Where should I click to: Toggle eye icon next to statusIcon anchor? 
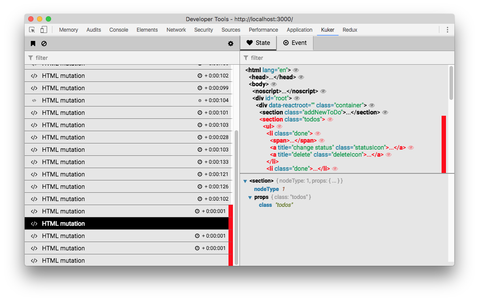tap(411, 147)
